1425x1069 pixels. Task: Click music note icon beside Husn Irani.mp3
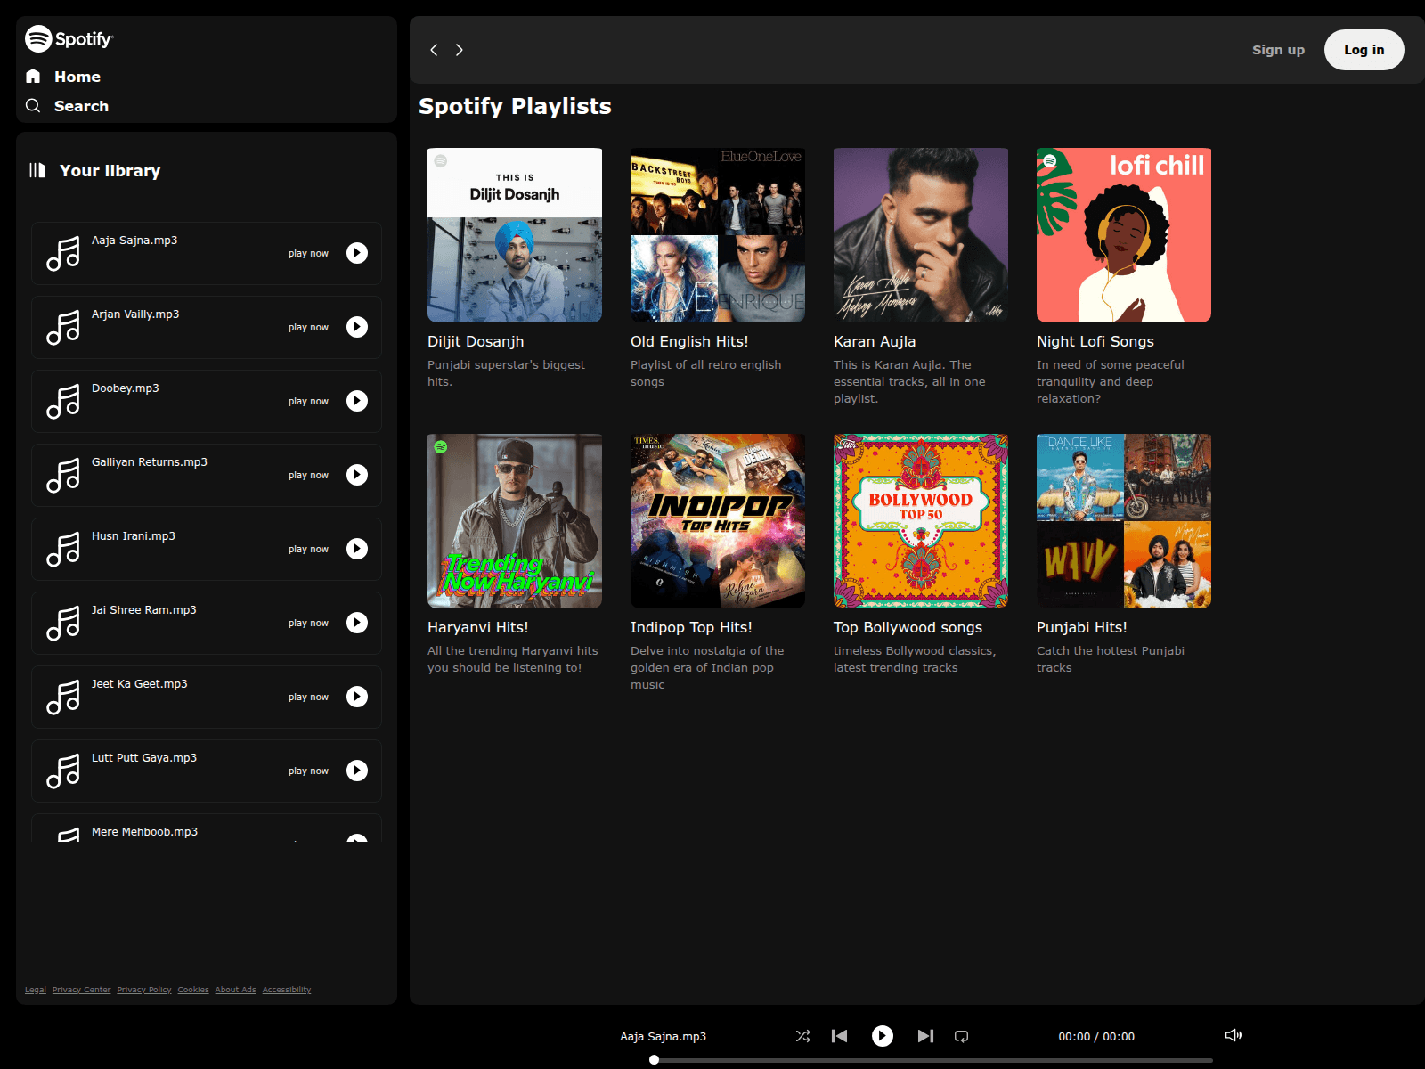(63, 550)
